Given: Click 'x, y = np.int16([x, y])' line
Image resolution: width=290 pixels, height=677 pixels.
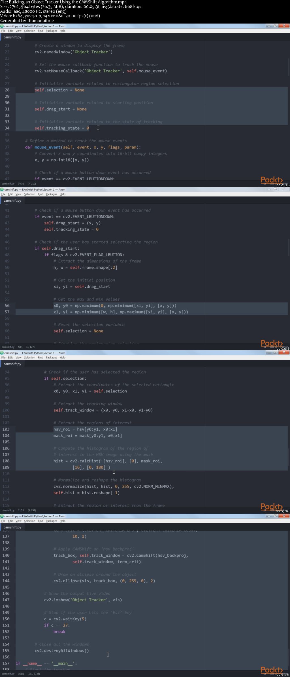Looking at the screenshot, I should (62, 160).
